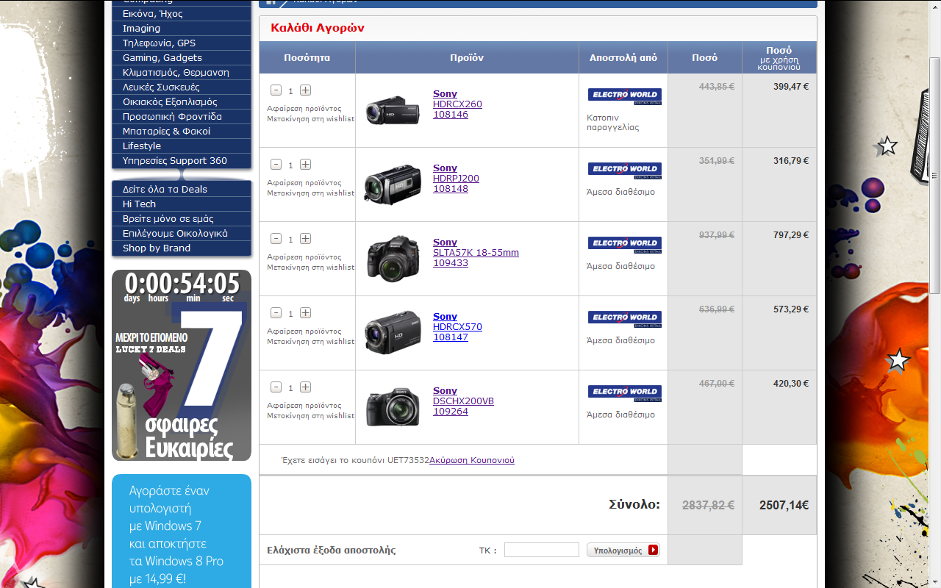
Task: Decrease quantity of Sony HDRCX260
Action: [276, 90]
